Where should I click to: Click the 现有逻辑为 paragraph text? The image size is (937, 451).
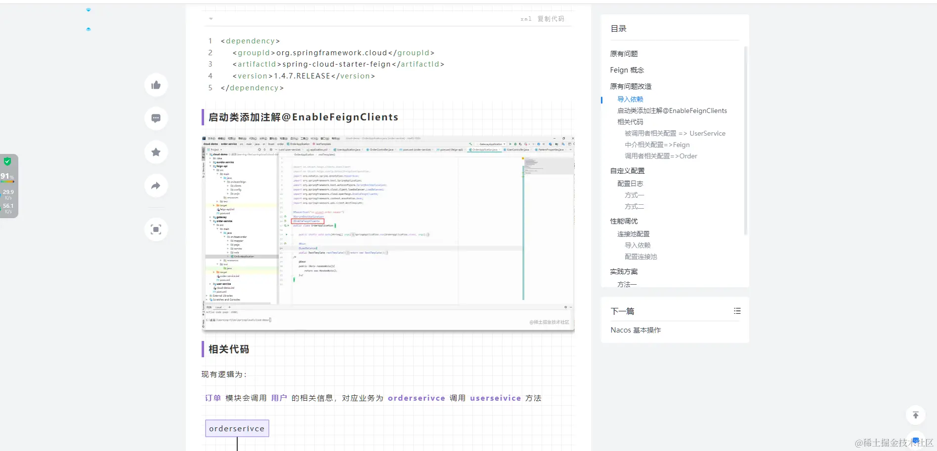224,374
